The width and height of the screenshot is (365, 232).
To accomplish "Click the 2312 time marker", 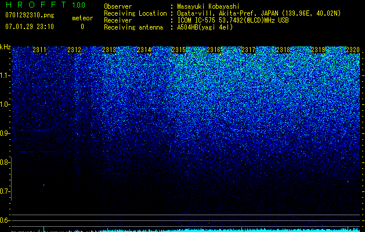I will [x=74, y=50].
